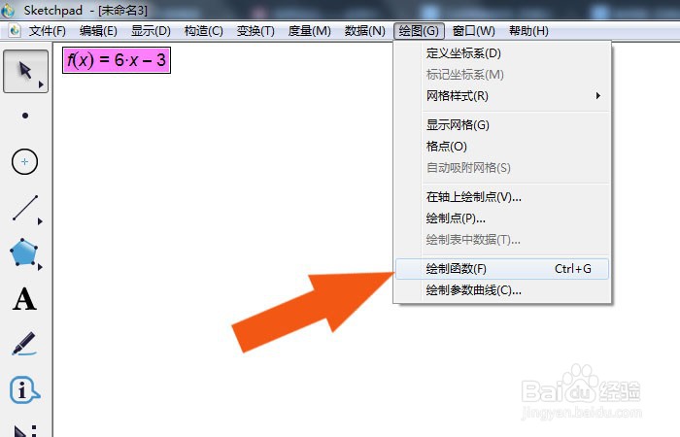Choose 显示网格(G) menu entry
680x437 pixels.
[502, 125]
